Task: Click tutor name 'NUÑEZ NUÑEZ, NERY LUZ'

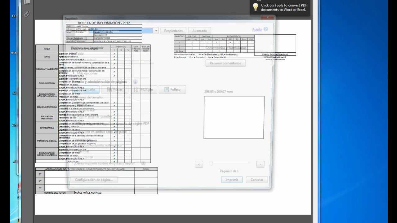Action: [x=88, y=193]
